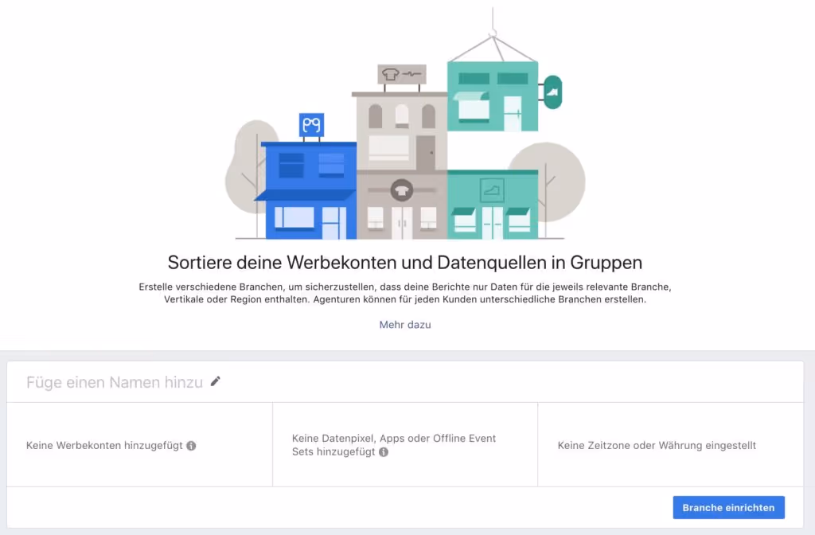Focus the Füge einen Namen hinzu field
The width and height of the screenshot is (815, 535).
pyautogui.click(x=115, y=382)
